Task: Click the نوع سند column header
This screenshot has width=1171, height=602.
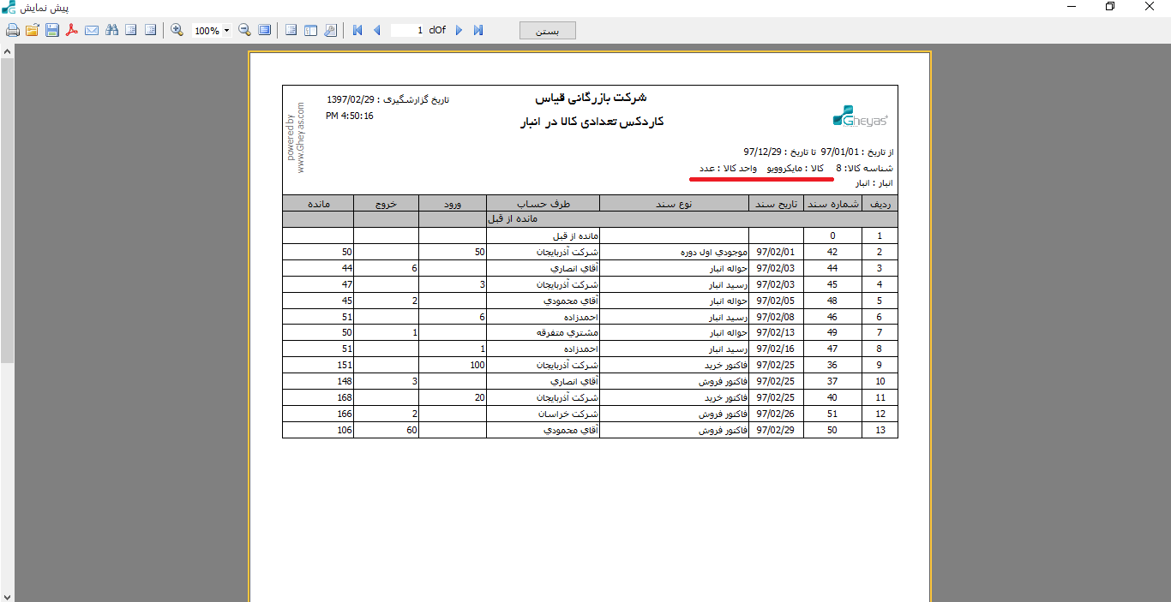Action: pos(674,204)
